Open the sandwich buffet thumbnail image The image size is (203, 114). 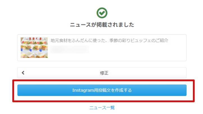coord(34,48)
